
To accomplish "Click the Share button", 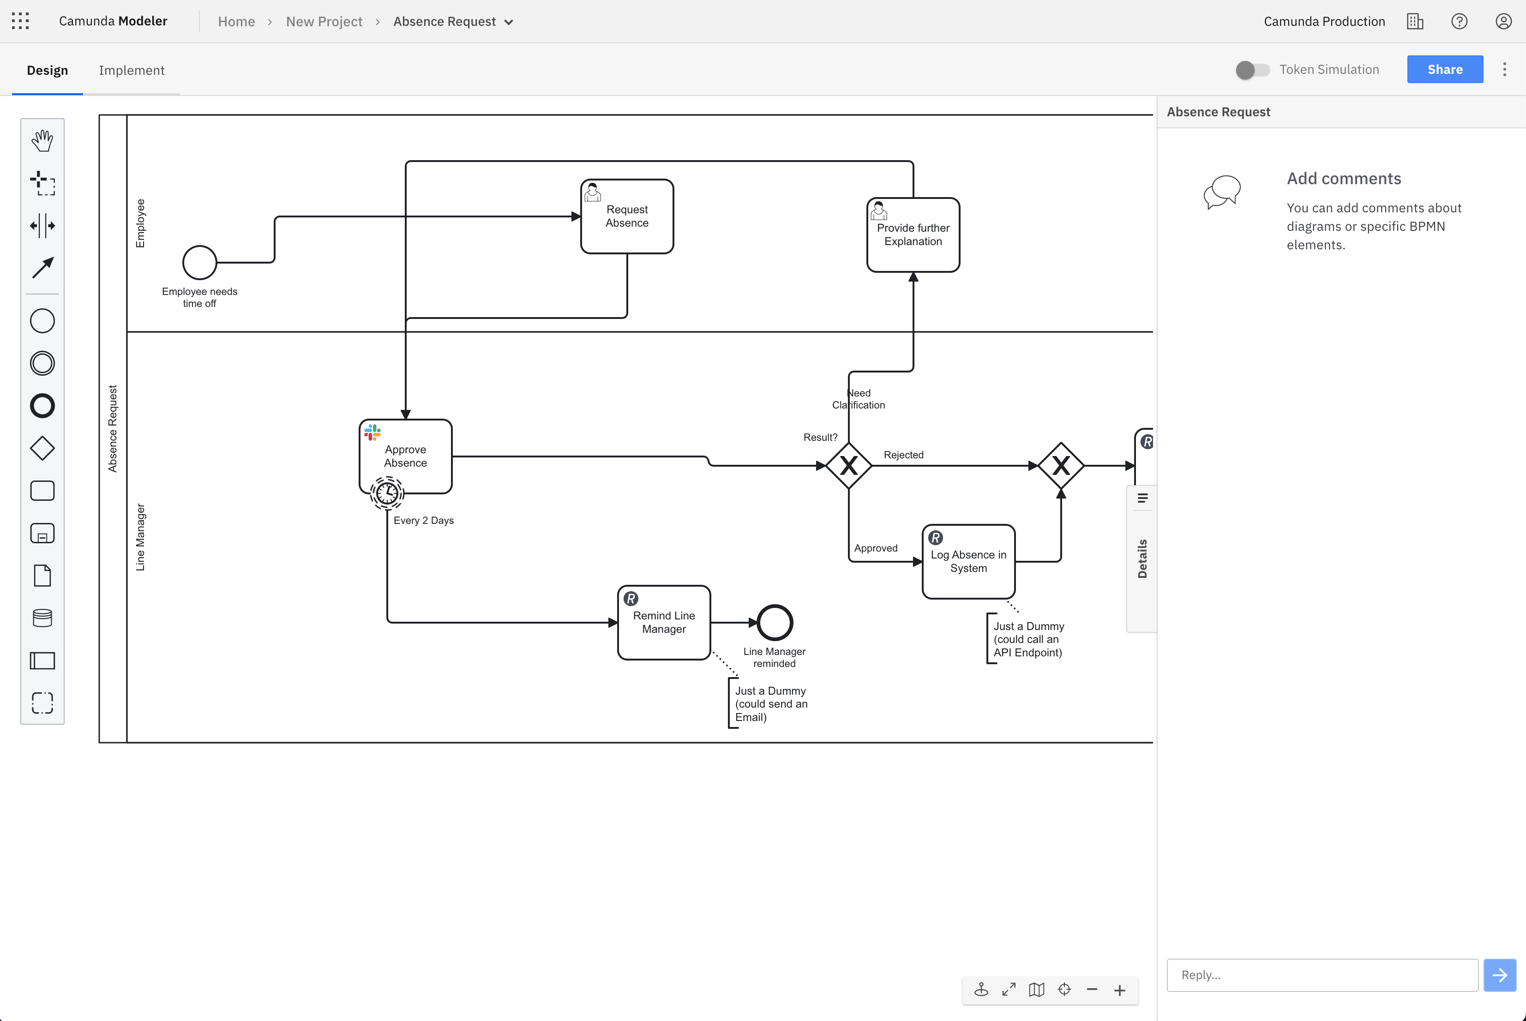I will (1445, 69).
